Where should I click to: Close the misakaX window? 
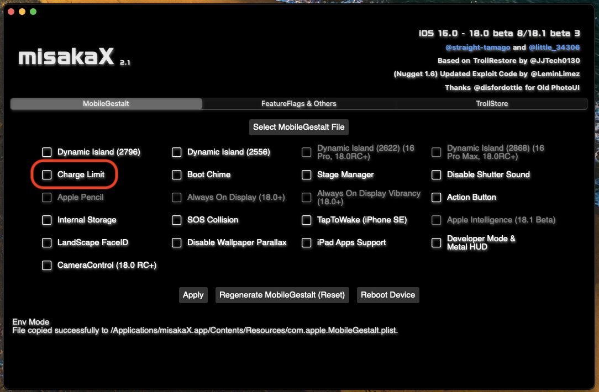pyautogui.click(x=11, y=12)
